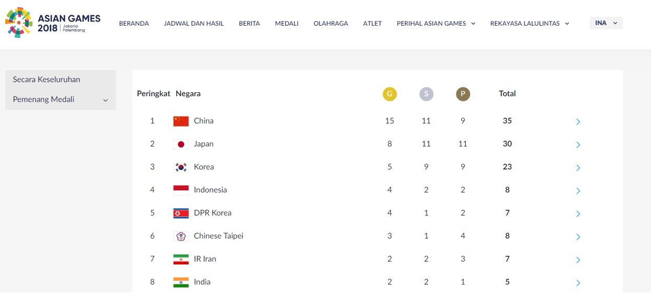Click the bronze medal column icon

click(x=463, y=94)
